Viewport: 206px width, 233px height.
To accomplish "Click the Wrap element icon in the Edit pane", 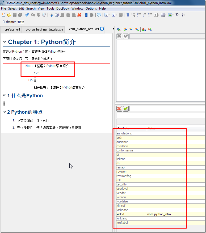I will click(150, 29).
